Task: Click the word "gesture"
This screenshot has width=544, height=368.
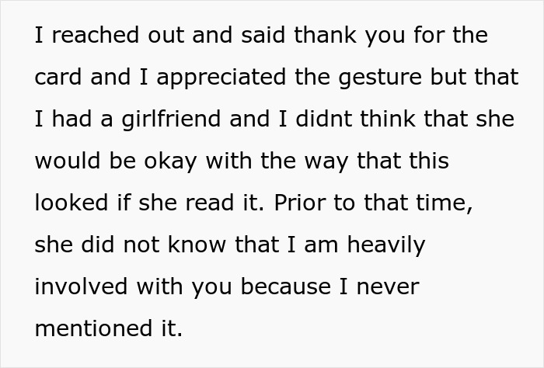Action: (378, 78)
